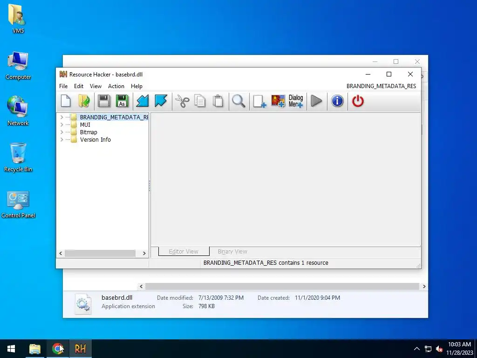The image size is (477, 358).
Task: Expand the MUI tree node
Action: pyautogui.click(x=62, y=124)
